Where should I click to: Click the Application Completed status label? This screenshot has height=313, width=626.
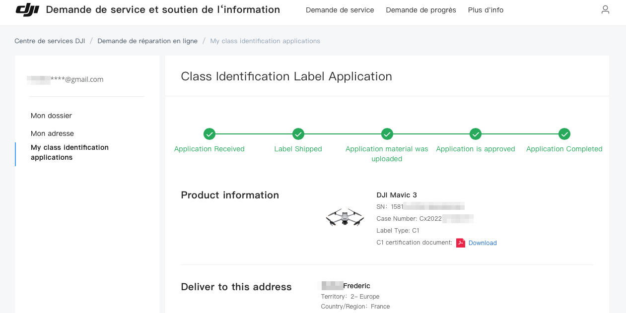564,149
